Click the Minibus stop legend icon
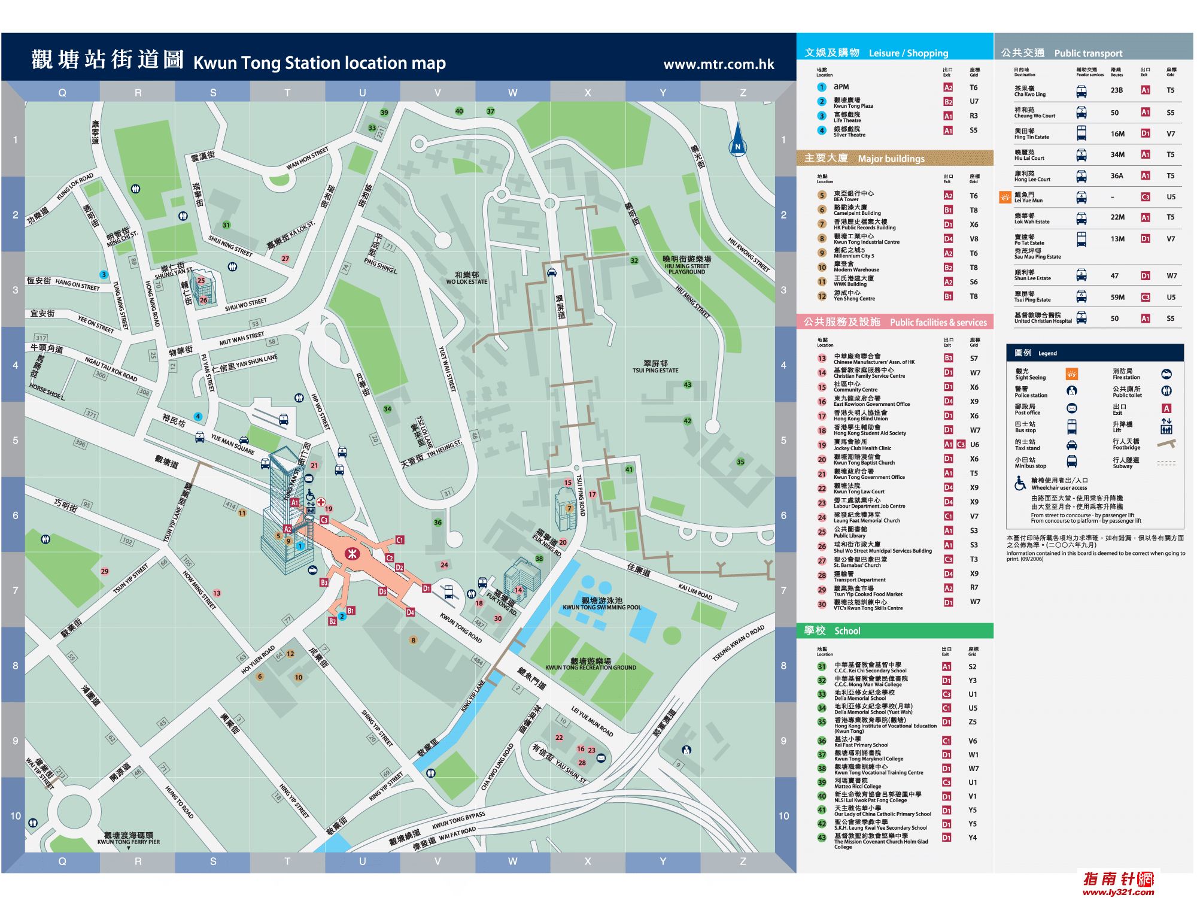Image resolution: width=1197 pixels, height=898 pixels. click(x=1072, y=462)
